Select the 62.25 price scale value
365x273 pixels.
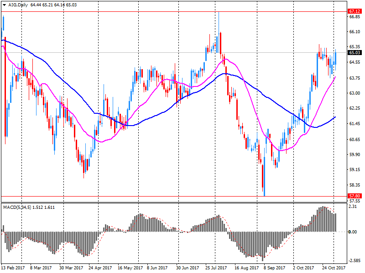coord(355,108)
